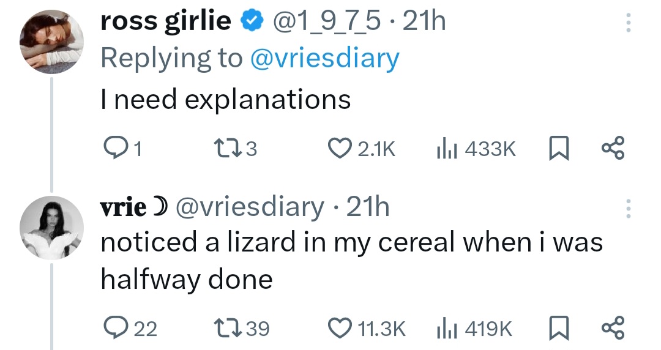Image resolution: width=661 pixels, height=350 pixels.
Task: Open more options on ross girlie's tweet
Action: [x=626, y=23]
